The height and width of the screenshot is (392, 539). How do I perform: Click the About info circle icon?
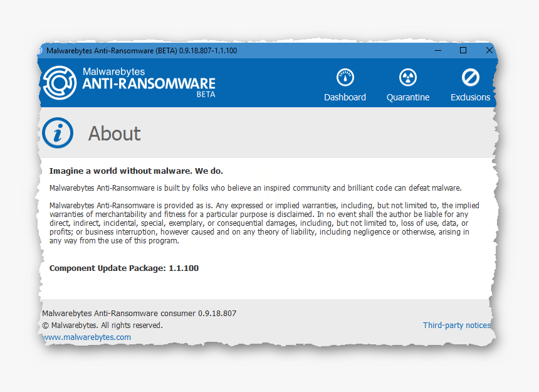pos(58,133)
